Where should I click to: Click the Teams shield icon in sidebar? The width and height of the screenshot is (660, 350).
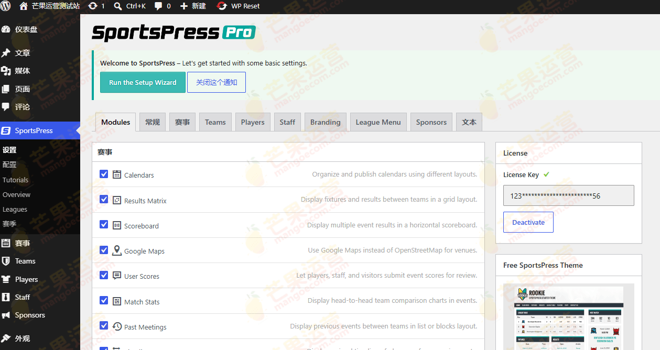(6, 261)
